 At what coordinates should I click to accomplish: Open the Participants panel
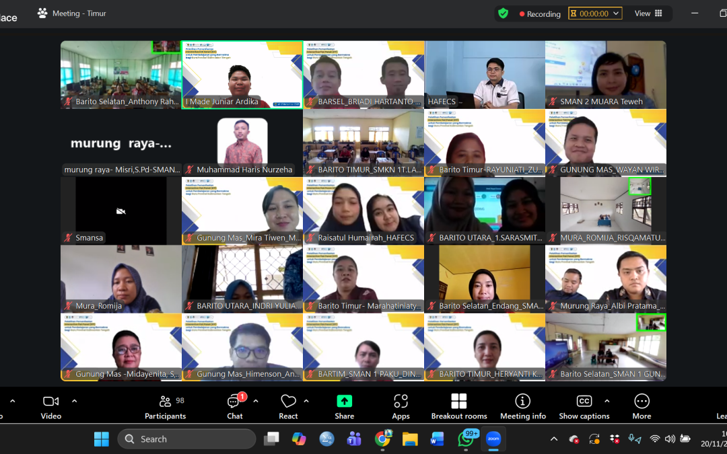pyautogui.click(x=166, y=407)
